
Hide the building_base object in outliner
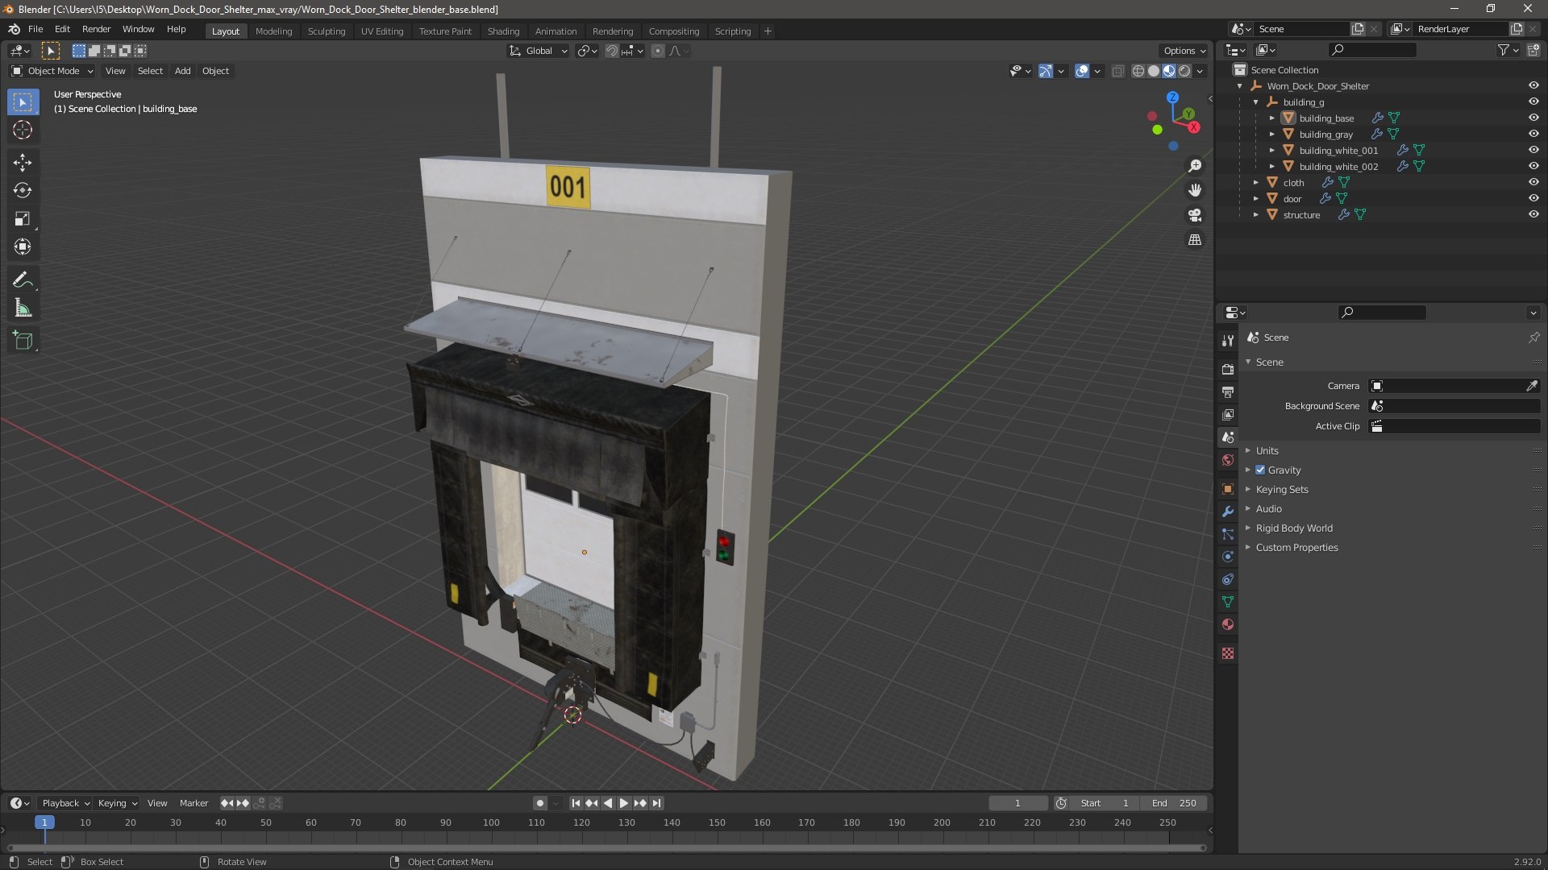[1533, 118]
